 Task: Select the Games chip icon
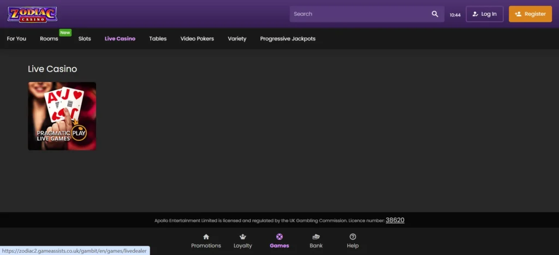[279, 237]
